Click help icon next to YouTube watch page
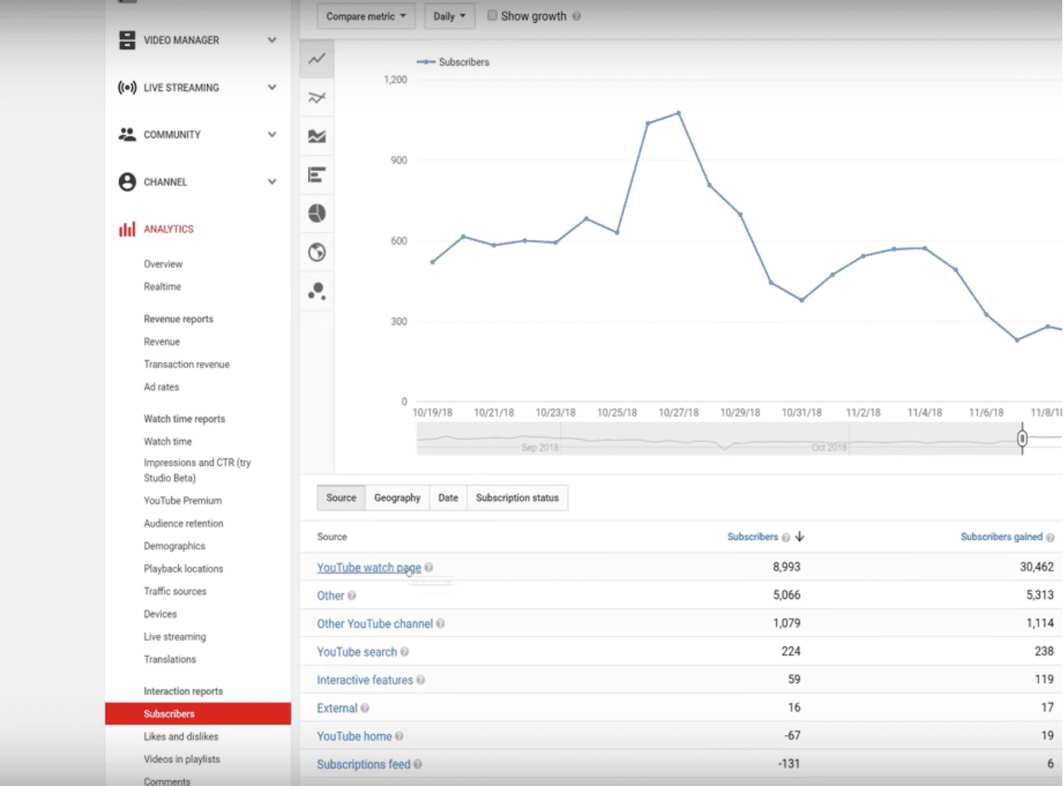 click(429, 567)
